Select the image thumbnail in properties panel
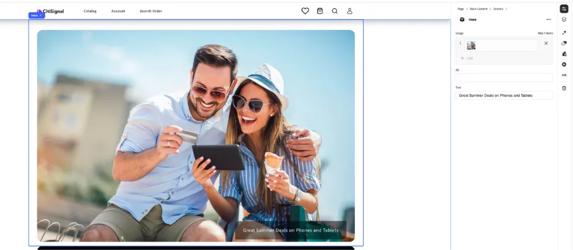Screen dimensions: 573x250 click(471, 45)
